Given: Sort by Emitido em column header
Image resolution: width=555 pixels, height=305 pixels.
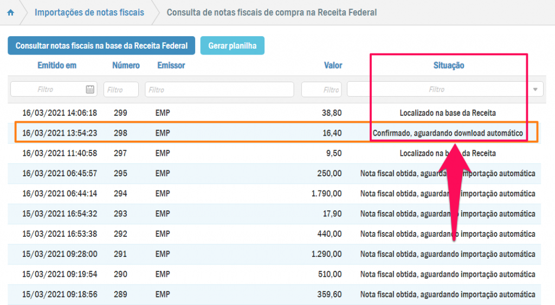Looking at the screenshot, I should coord(57,65).
